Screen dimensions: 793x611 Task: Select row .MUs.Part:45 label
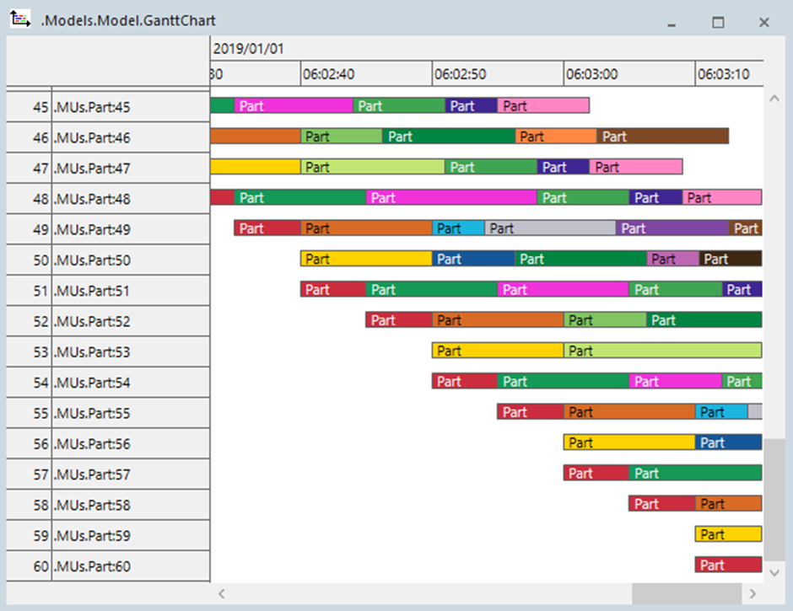93,107
